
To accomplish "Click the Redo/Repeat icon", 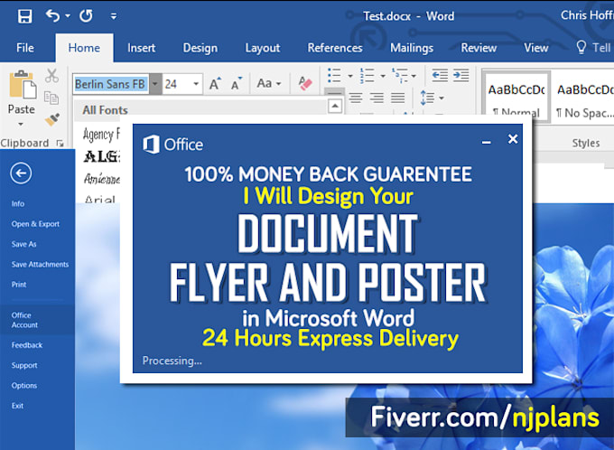I will click(86, 16).
